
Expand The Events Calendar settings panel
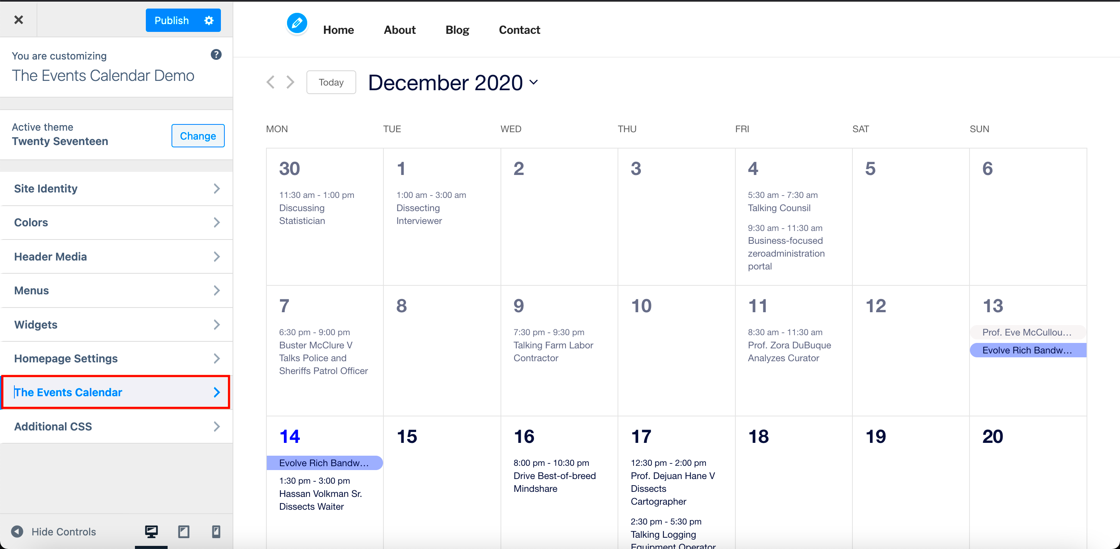116,392
